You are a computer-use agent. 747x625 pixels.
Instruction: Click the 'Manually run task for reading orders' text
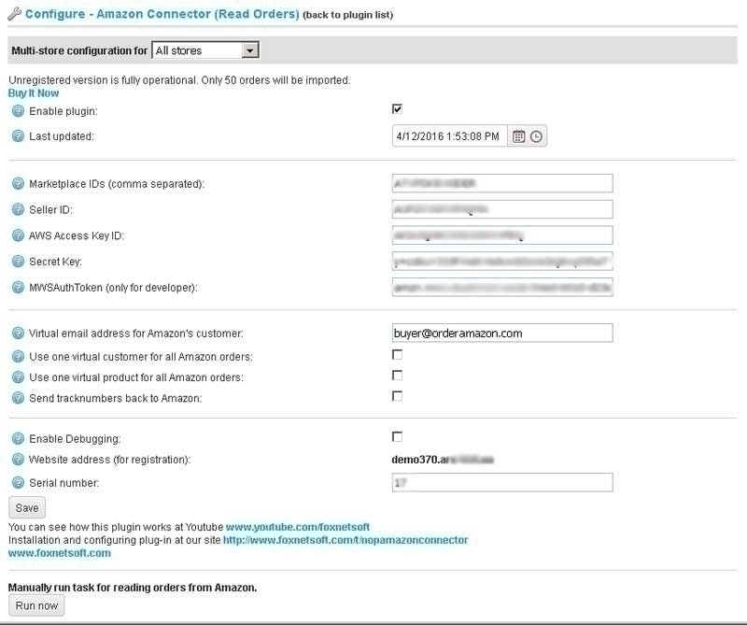133,588
